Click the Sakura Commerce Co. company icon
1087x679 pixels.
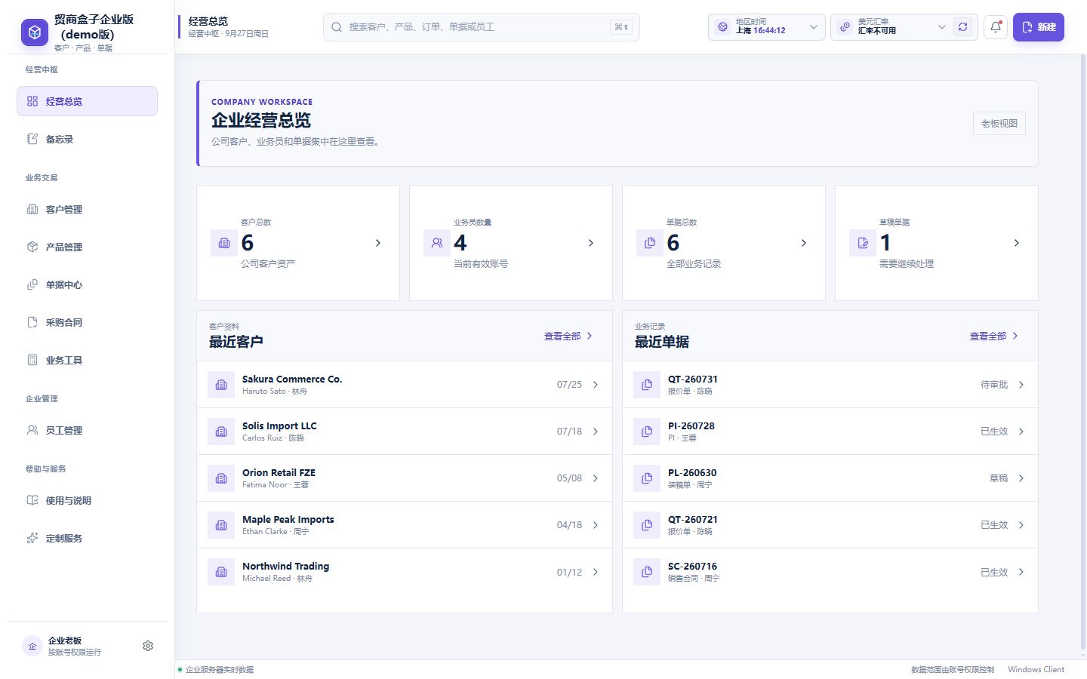coord(221,385)
